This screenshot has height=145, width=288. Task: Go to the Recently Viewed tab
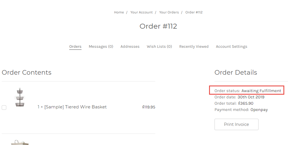(194, 47)
